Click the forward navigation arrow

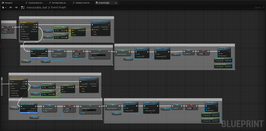point(16,8)
